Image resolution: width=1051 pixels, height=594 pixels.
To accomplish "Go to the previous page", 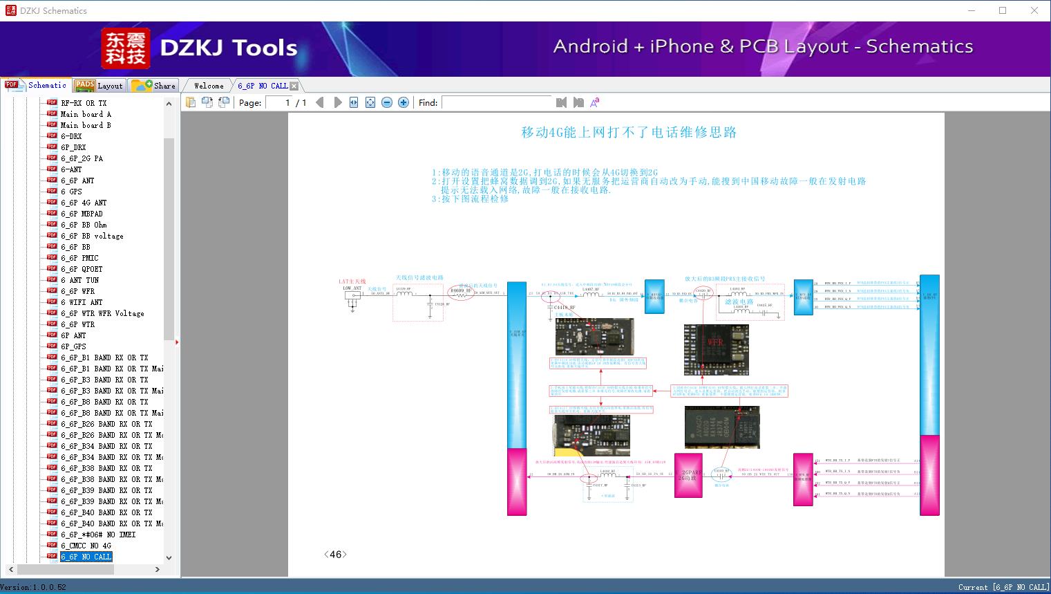I will click(x=320, y=102).
